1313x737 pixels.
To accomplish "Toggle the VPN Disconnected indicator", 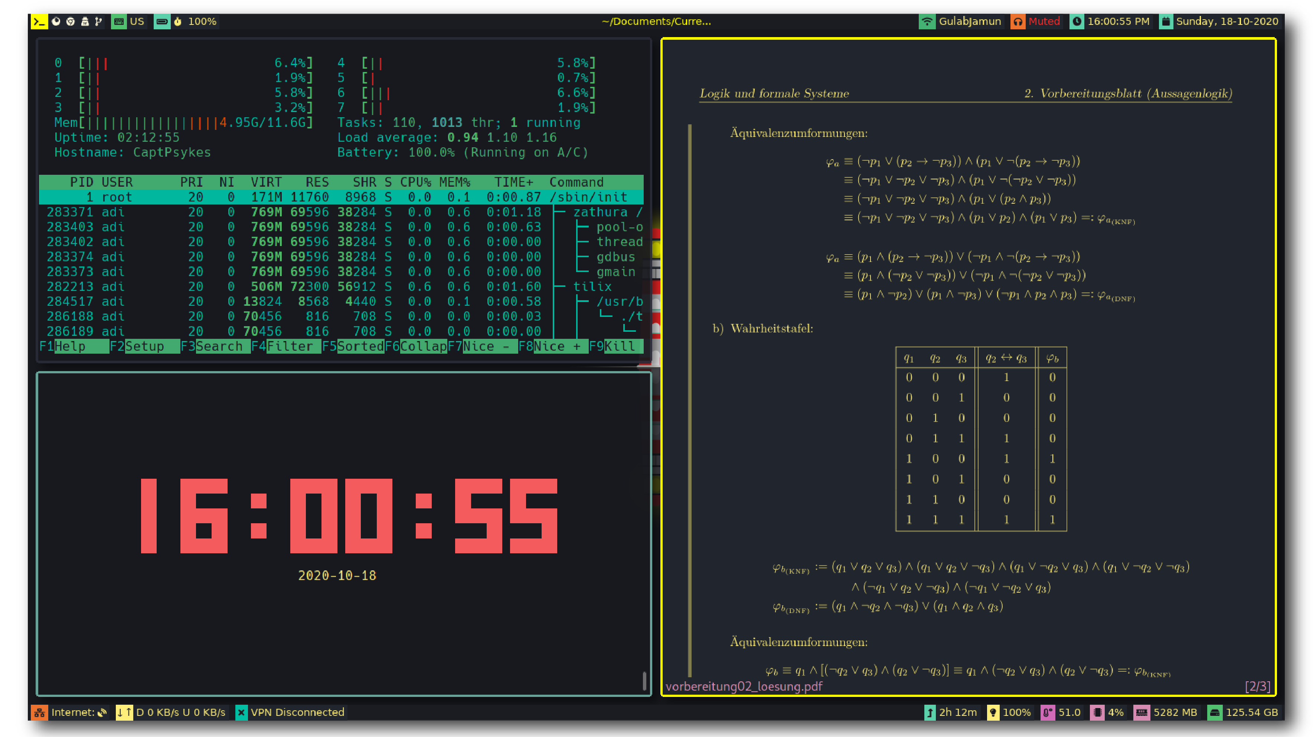I will coord(297,712).
